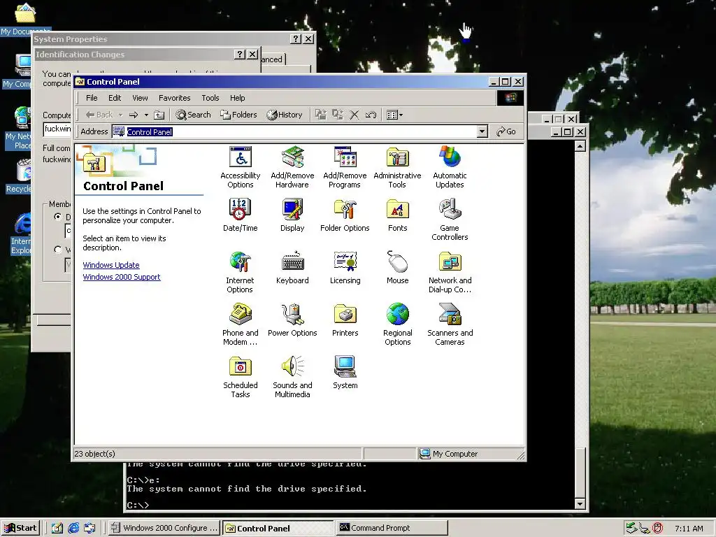The height and width of the screenshot is (537, 716).
Task: Click the Control Panel taskbar button
Action: pyautogui.click(x=278, y=529)
